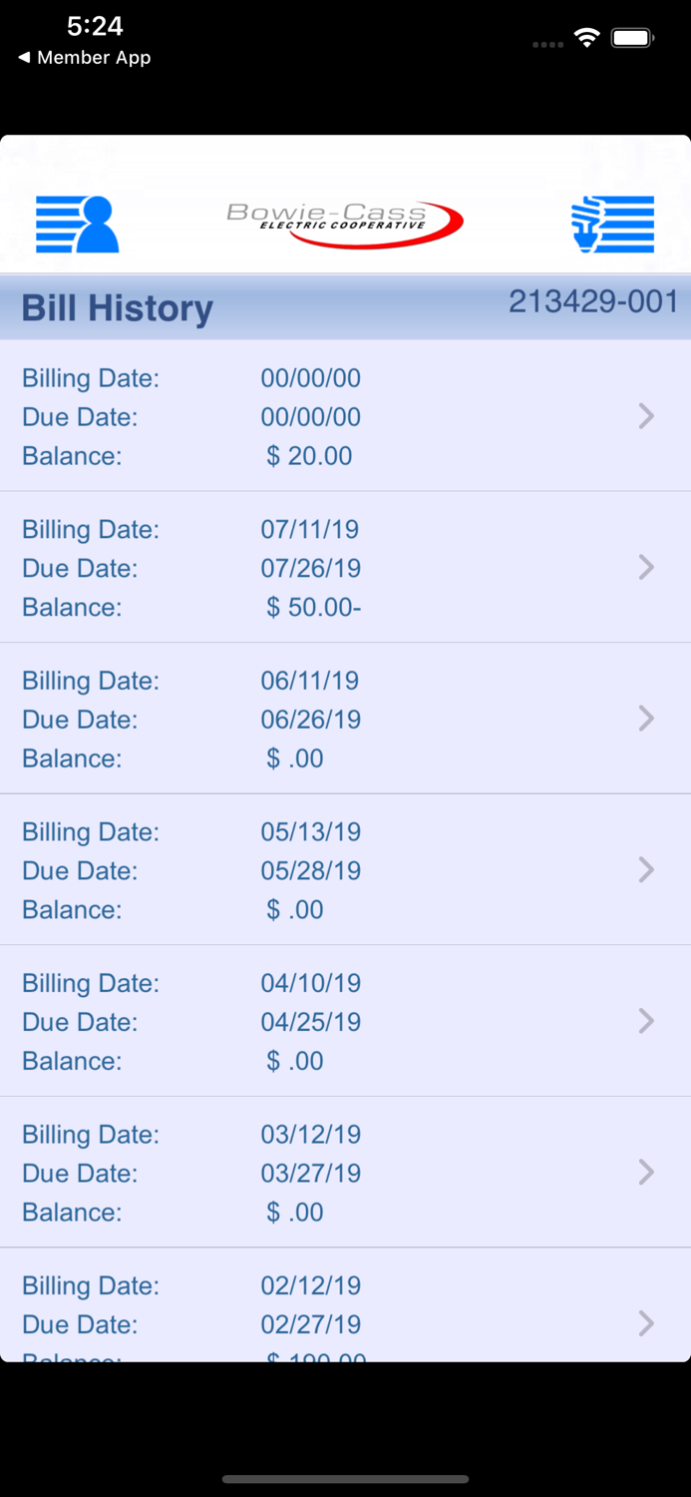The image size is (691, 1497).
Task: Select the Bill History header
Action: click(117, 307)
